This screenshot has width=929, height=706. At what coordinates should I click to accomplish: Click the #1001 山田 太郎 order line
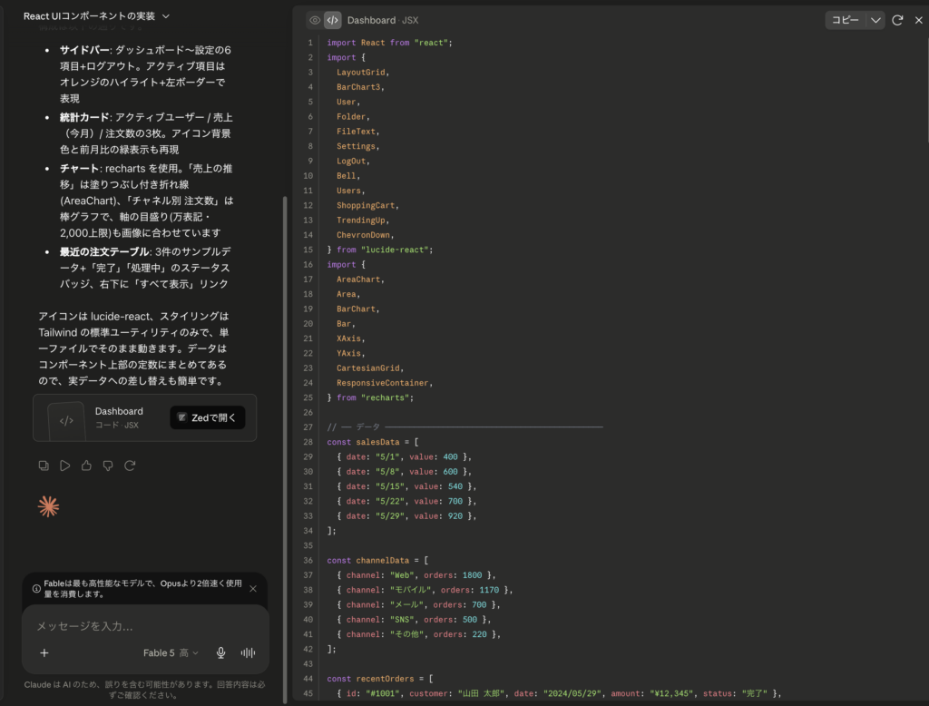click(559, 693)
